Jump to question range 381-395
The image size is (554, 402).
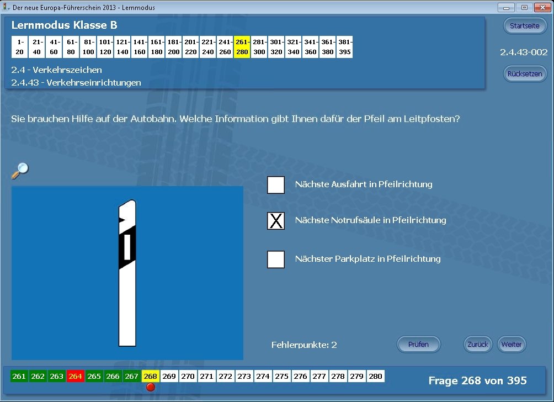tap(344, 47)
